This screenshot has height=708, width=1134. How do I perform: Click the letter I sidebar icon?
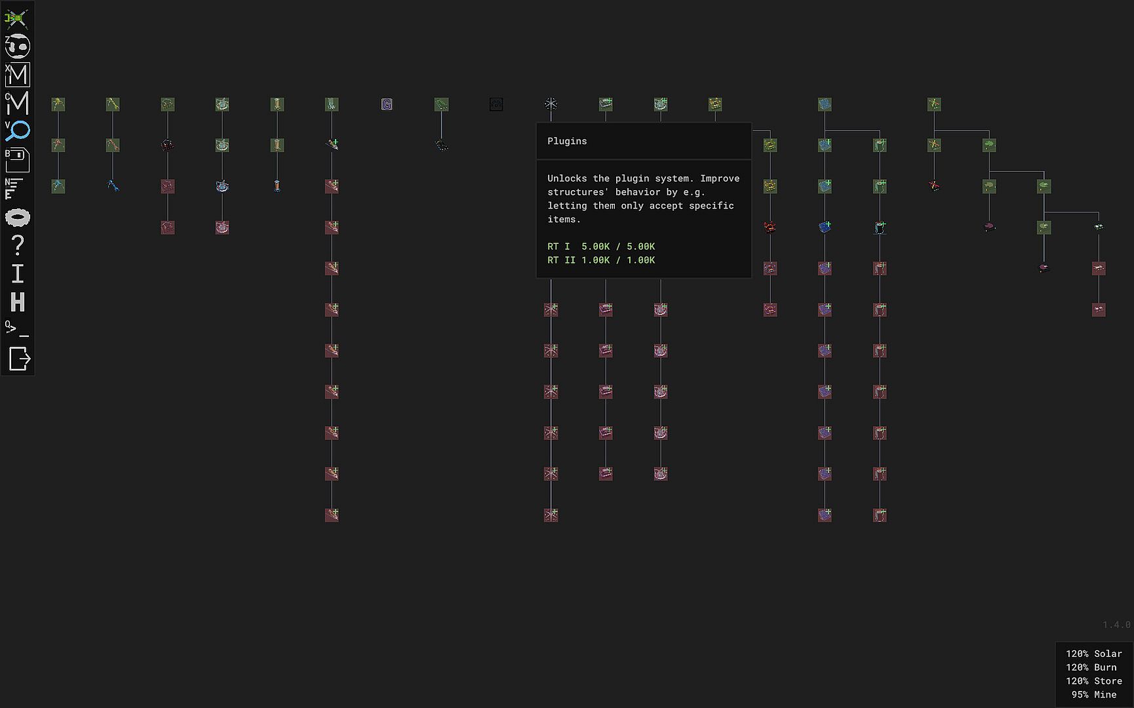[x=18, y=273]
